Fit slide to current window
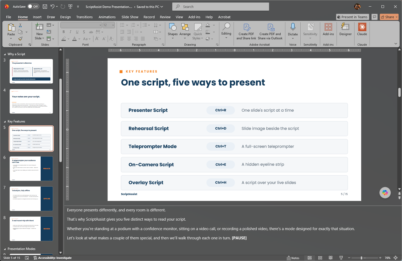This screenshot has width=402, height=261. click(395, 258)
